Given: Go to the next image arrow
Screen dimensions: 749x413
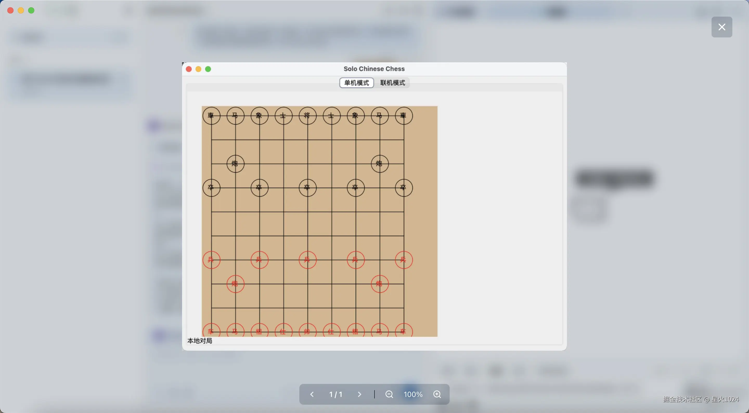Looking at the screenshot, I should 359,394.
